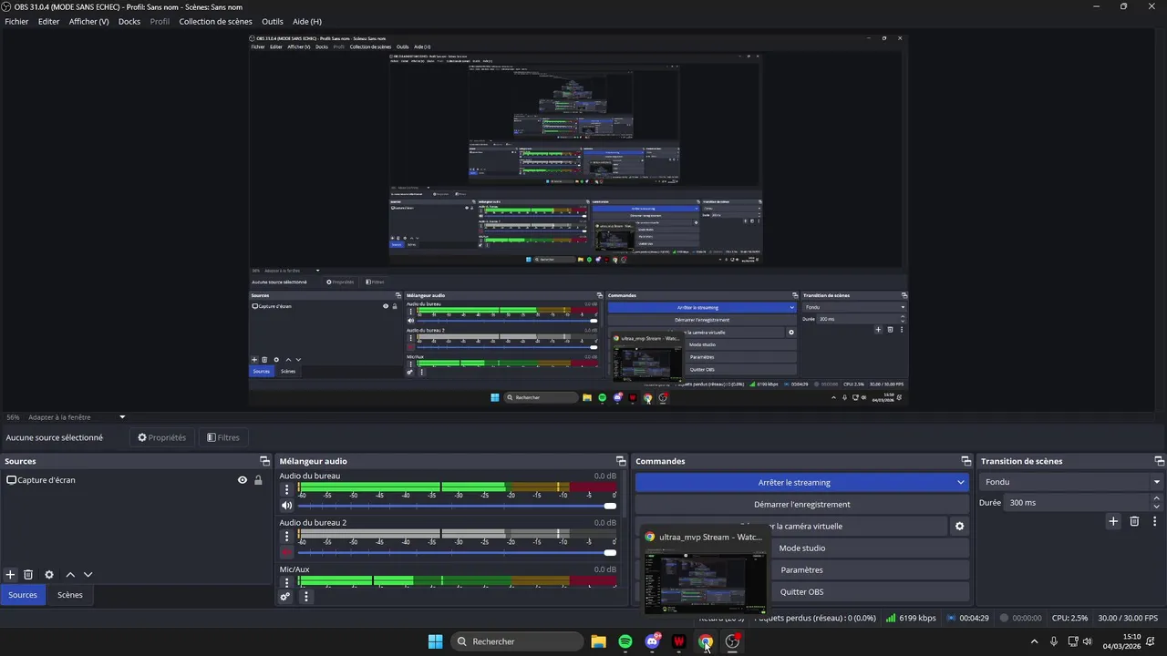Screen dimensions: 1167x656
Task: Open Audio du bureau 2 three-dot options menu
Action: pos(286,536)
